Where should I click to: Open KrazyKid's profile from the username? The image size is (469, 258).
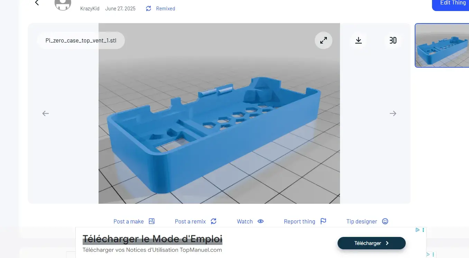(x=90, y=9)
